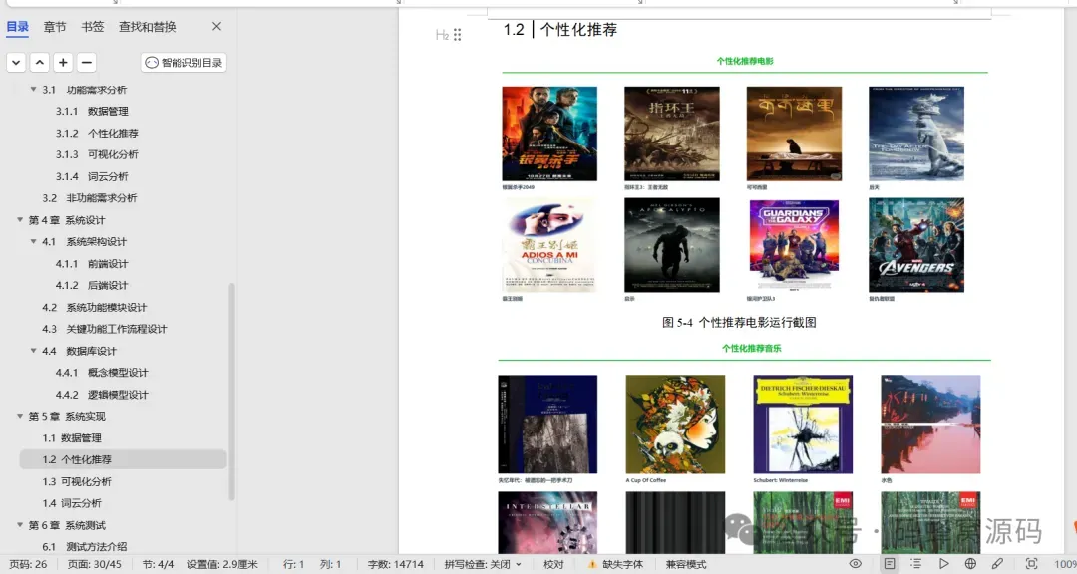Collapse the 第6章 系统测试 node
This screenshot has width=1077, height=574.
pos(20,525)
